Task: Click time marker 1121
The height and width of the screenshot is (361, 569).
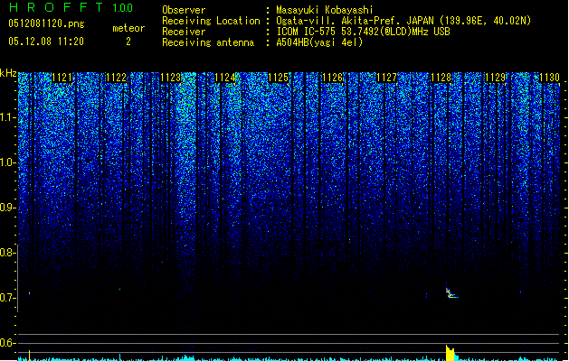Action: coord(62,78)
